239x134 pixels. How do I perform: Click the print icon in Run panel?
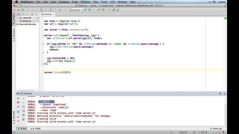point(24,115)
